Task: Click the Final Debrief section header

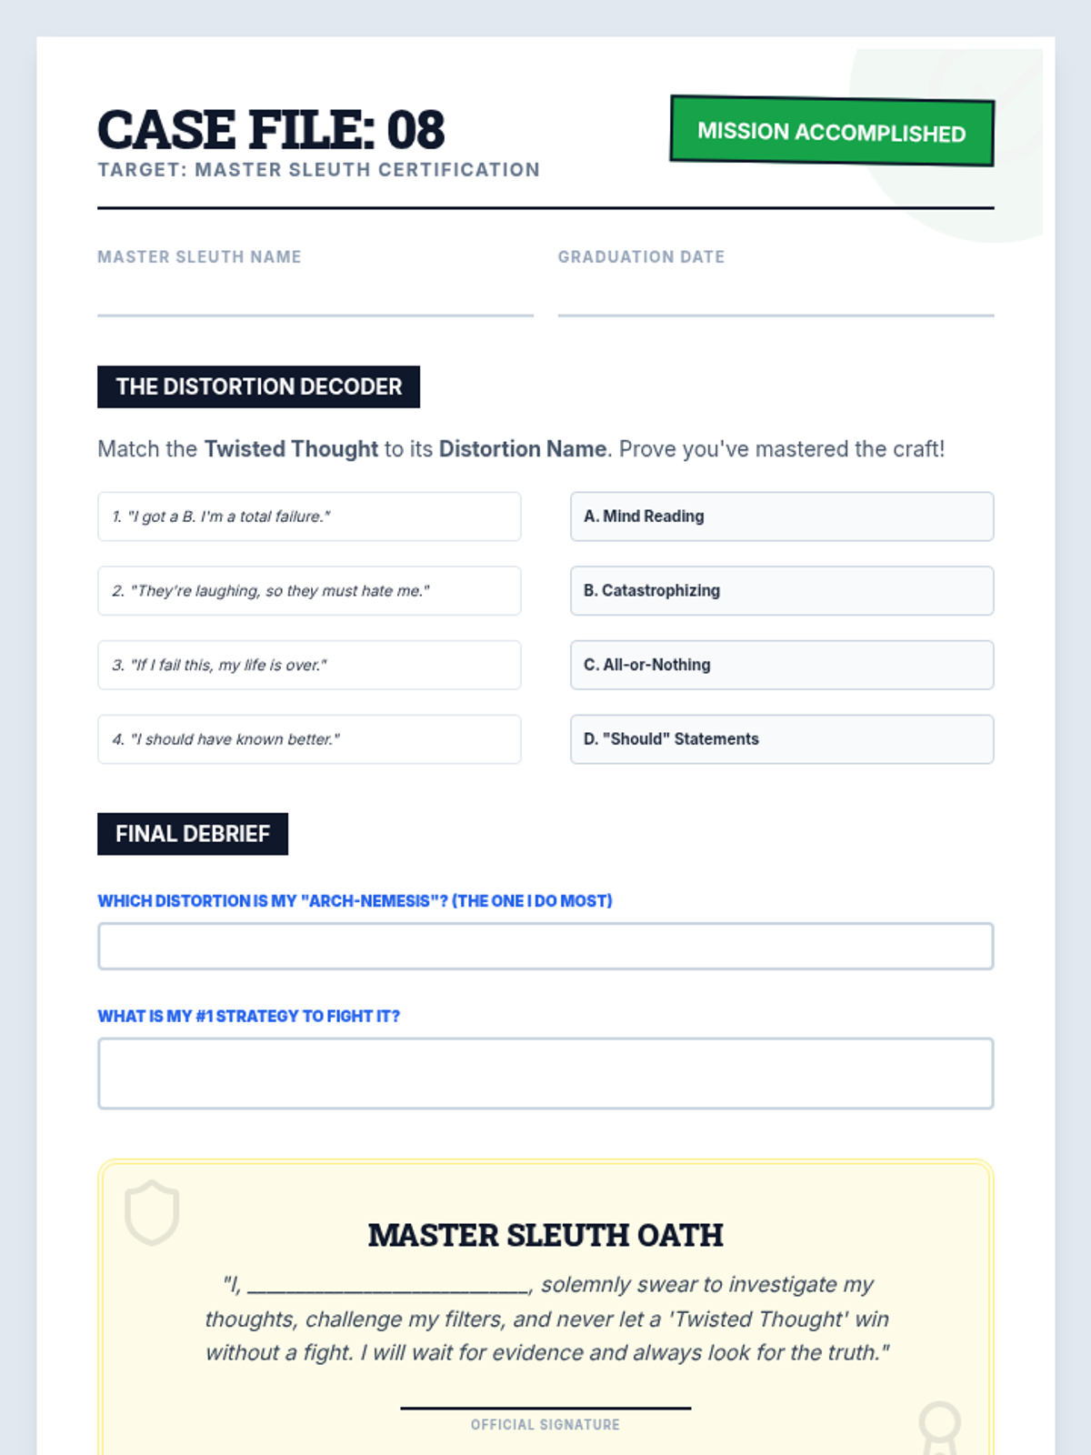Action: [x=193, y=834]
